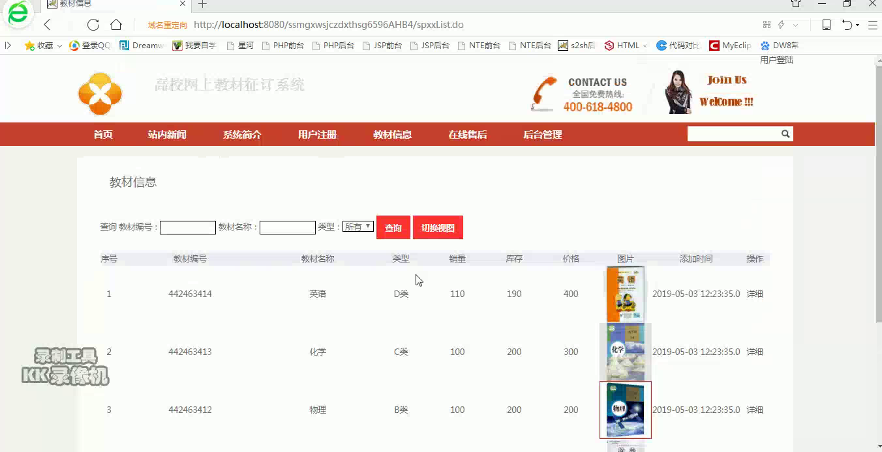Expand the 收藏 dropdown arrow

pyautogui.click(x=59, y=46)
